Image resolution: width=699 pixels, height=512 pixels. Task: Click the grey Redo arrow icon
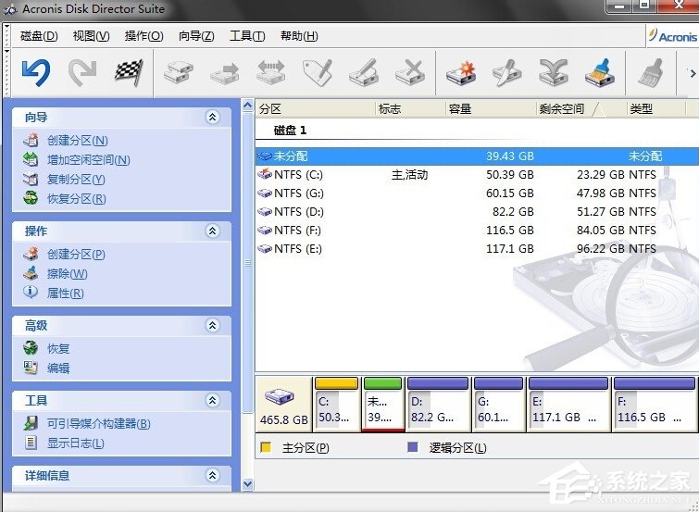point(82,71)
